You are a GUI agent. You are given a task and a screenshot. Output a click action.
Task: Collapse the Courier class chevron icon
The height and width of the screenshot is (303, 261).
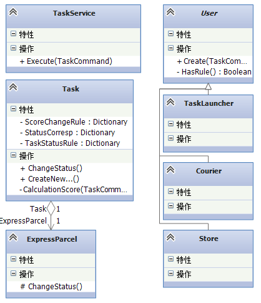pyautogui.click(x=170, y=170)
